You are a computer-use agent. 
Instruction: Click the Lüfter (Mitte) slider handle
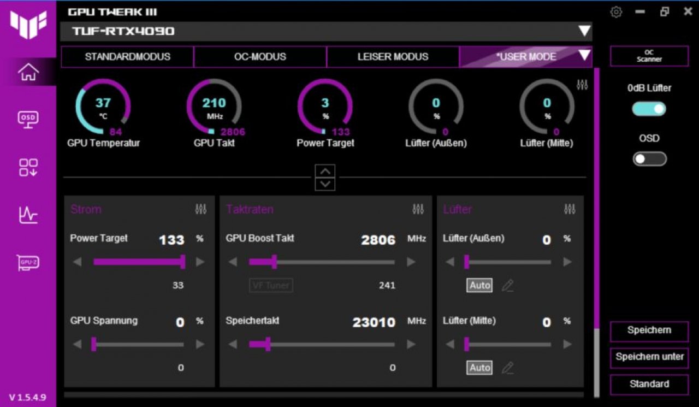466,344
